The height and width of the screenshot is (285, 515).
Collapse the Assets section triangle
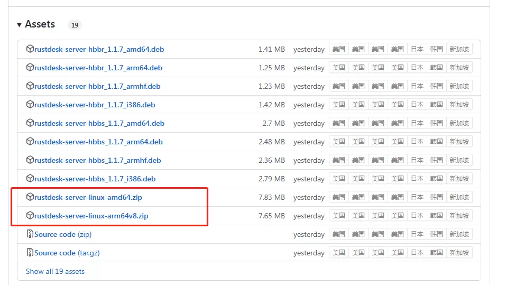click(19, 25)
